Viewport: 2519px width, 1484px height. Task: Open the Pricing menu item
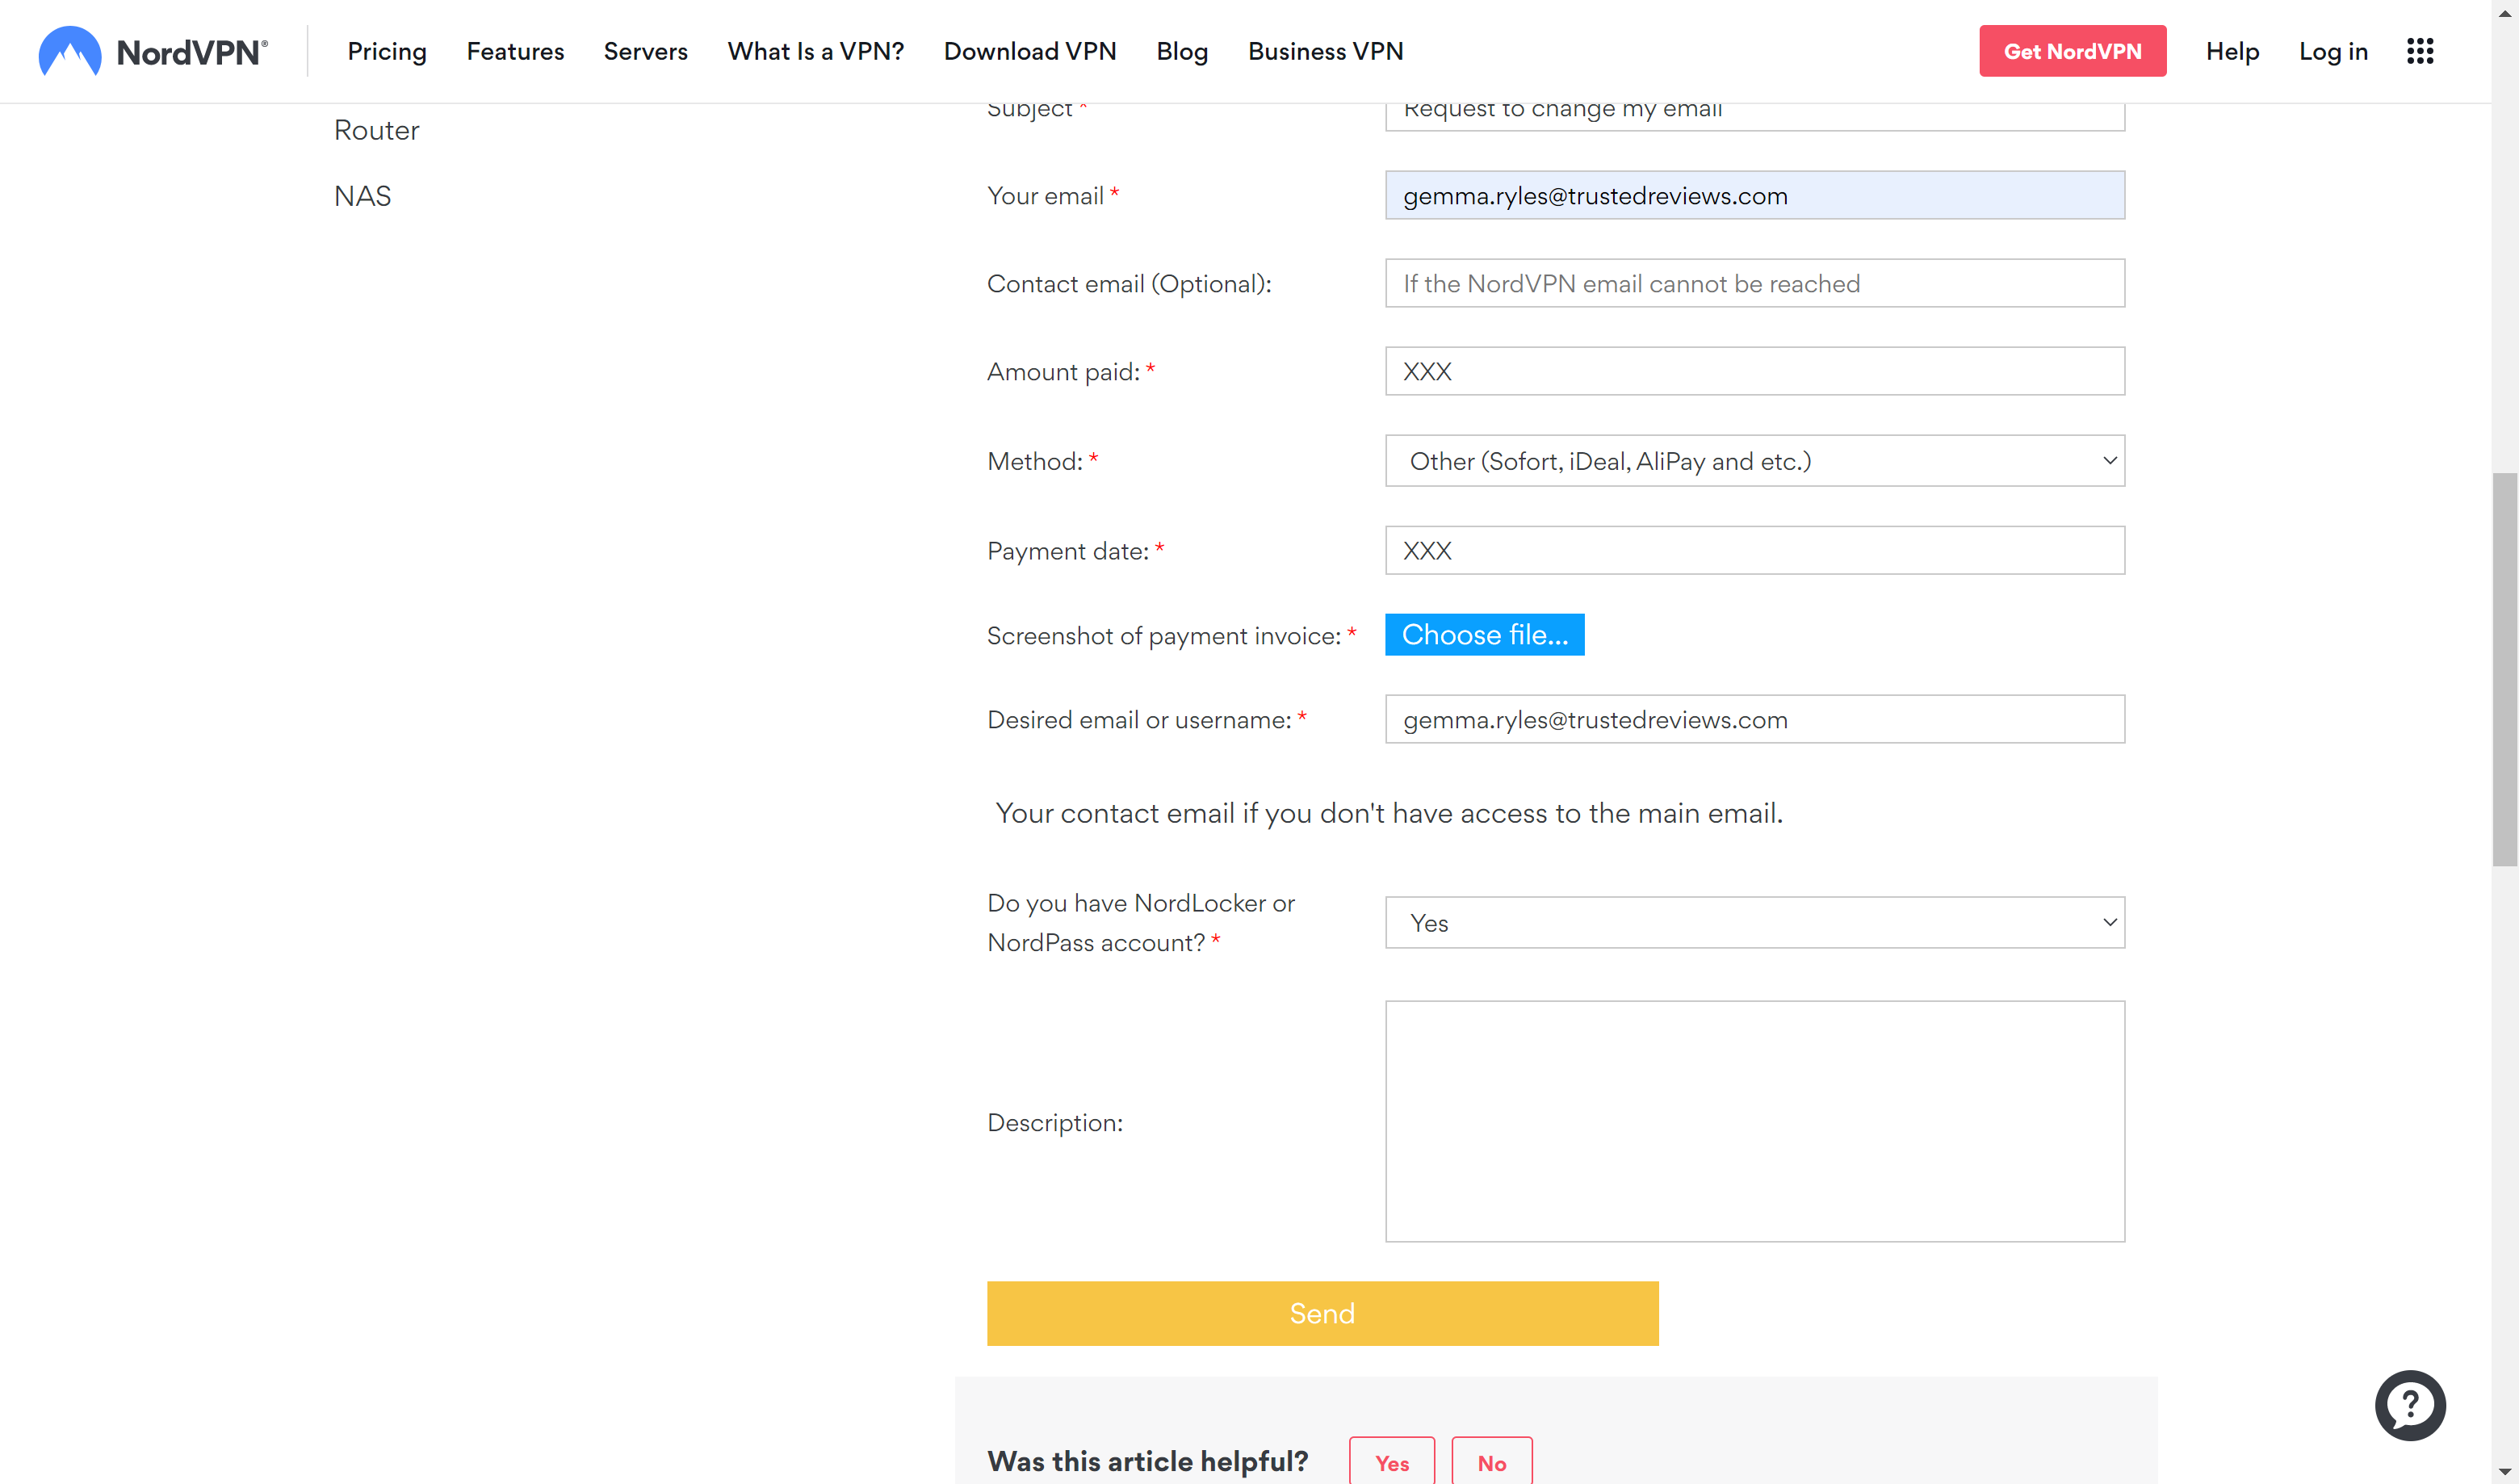(x=387, y=51)
